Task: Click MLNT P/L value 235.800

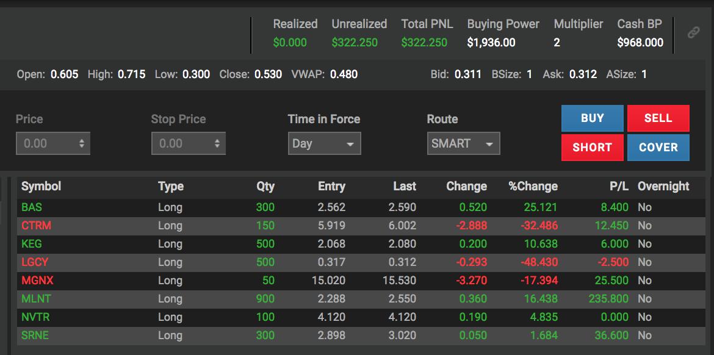Action: (607, 298)
